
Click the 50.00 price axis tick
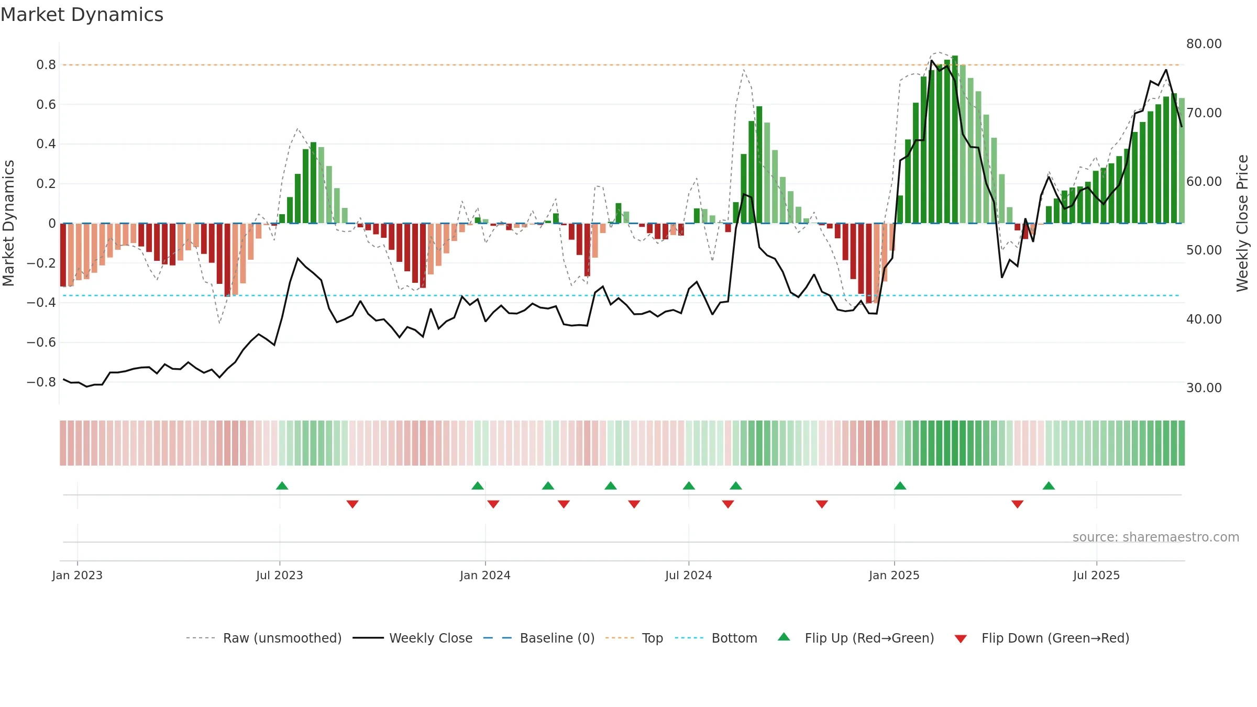pyautogui.click(x=1204, y=250)
